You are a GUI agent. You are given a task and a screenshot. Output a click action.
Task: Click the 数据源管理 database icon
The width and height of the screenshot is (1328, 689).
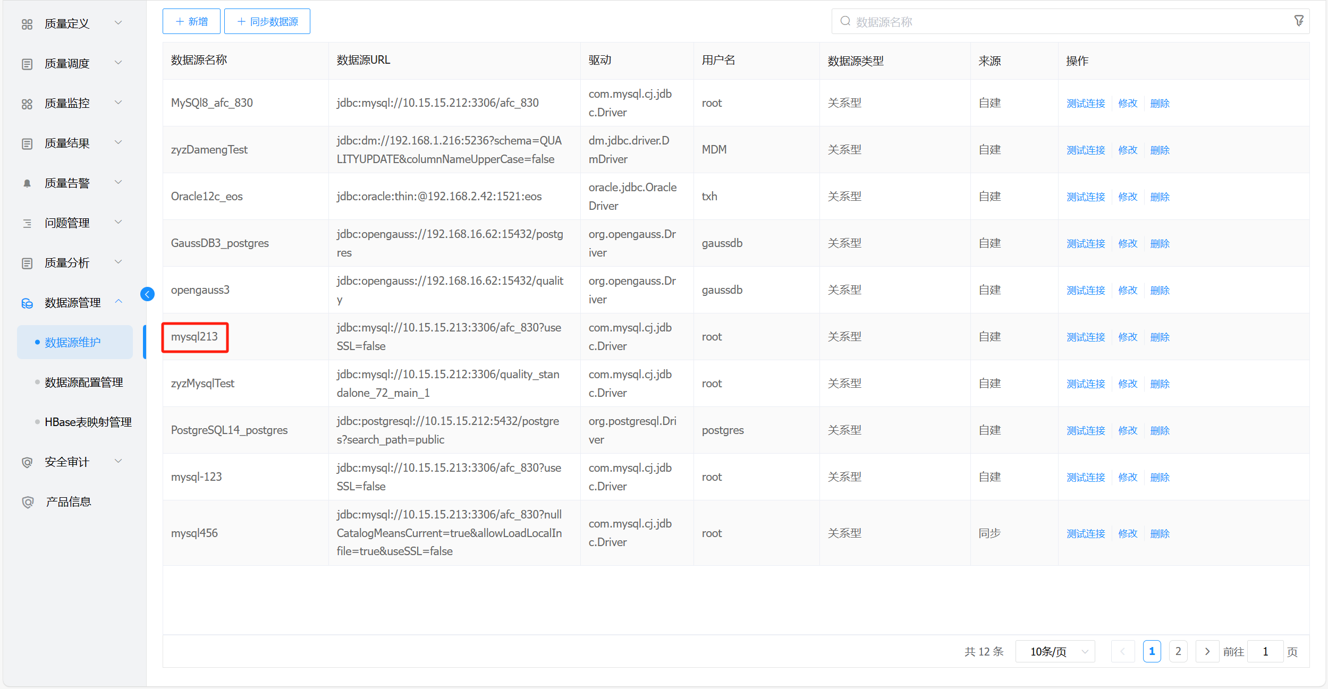click(27, 303)
